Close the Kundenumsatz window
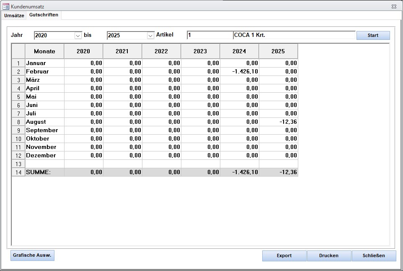The image size is (403, 271). [x=394, y=7]
